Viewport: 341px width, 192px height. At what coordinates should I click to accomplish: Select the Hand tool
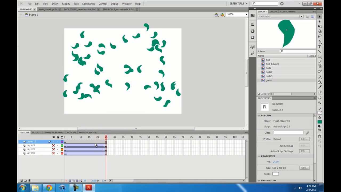(x=320, y=97)
